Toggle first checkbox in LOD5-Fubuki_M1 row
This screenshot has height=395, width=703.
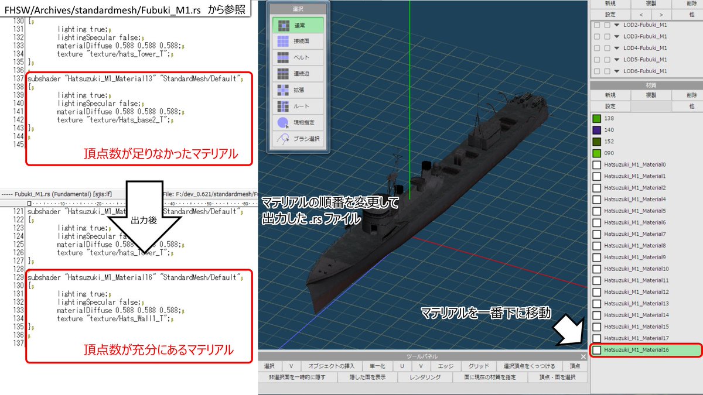point(596,60)
